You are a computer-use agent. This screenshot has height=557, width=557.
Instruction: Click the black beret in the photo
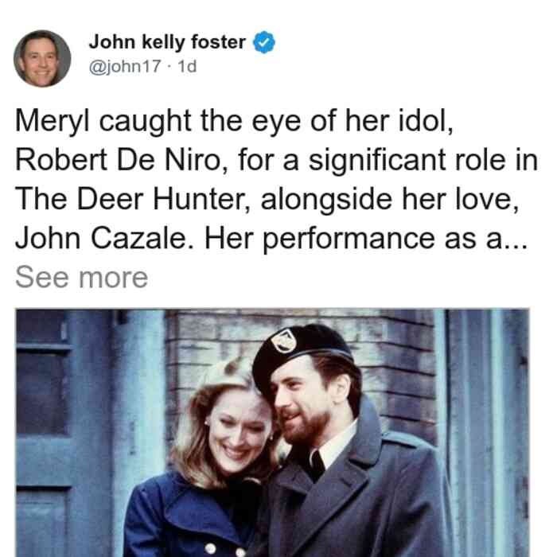300,355
